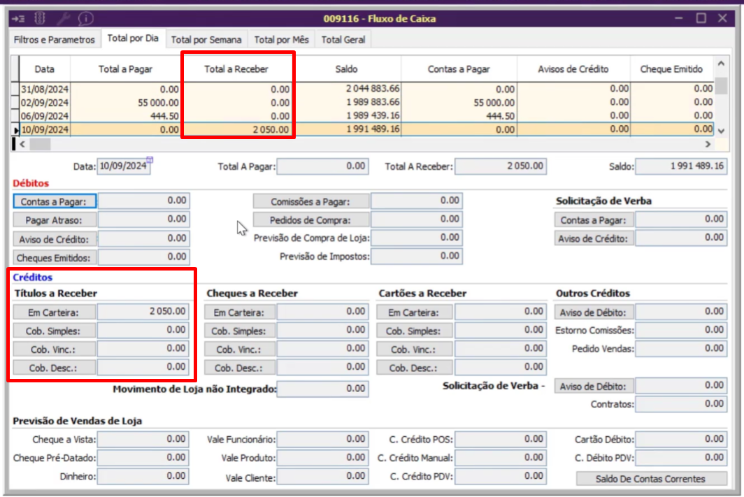744x497 pixels.
Task: Click Cob. Vinc. under Cheques a Receber
Action: 240,350
